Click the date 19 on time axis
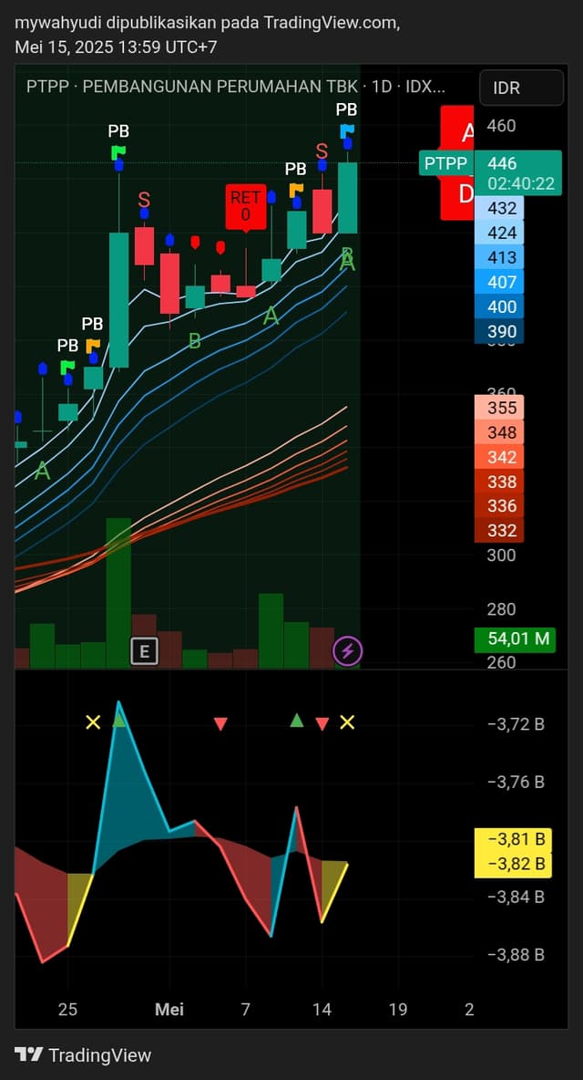The image size is (583, 1080). pyautogui.click(x=397, y=1010)
